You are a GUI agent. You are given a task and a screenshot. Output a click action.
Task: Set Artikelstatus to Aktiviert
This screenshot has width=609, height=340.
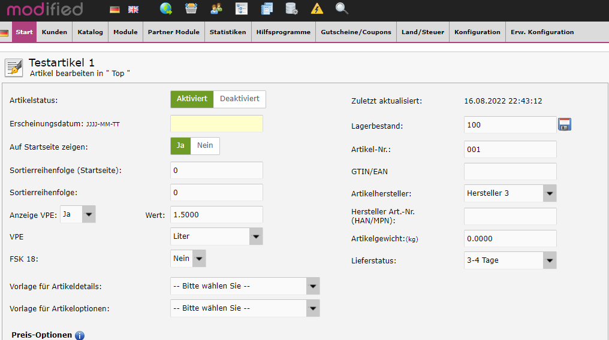click(192, 99)
